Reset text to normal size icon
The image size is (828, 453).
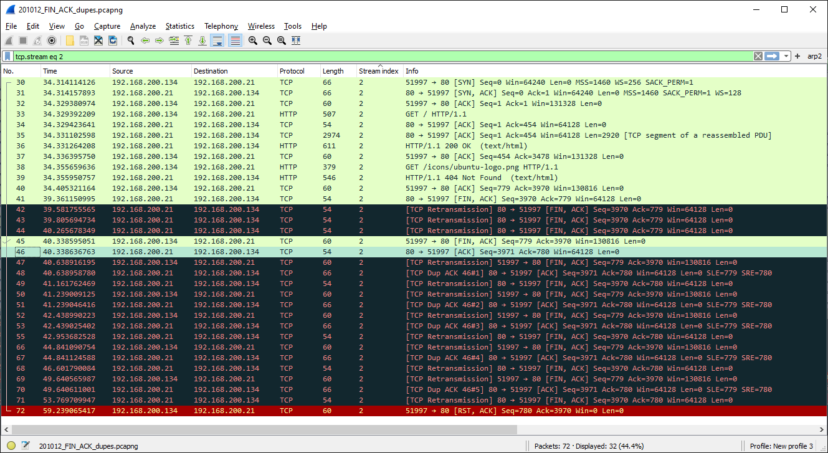tap(282, 41)
